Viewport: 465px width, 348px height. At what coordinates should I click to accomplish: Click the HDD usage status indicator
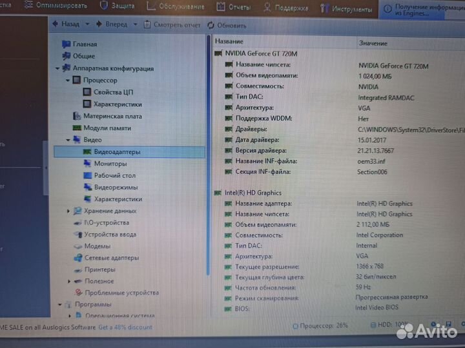pyautogui.click(x=389, y=325)
